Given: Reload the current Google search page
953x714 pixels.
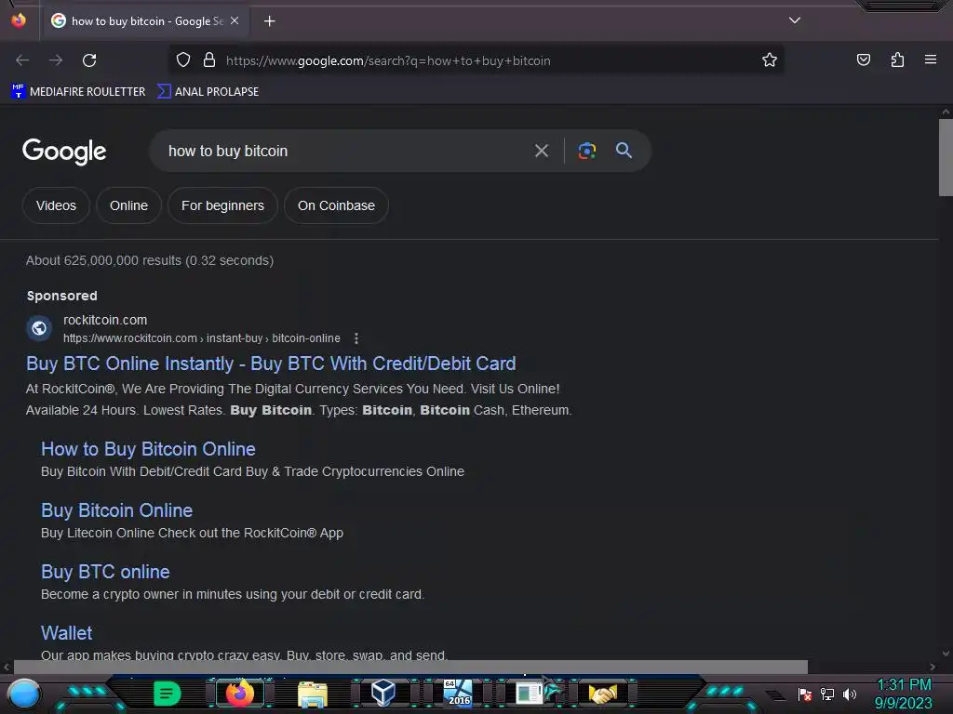Looking at the screenshot, I should pyautogui.click(x=89, y=60).
